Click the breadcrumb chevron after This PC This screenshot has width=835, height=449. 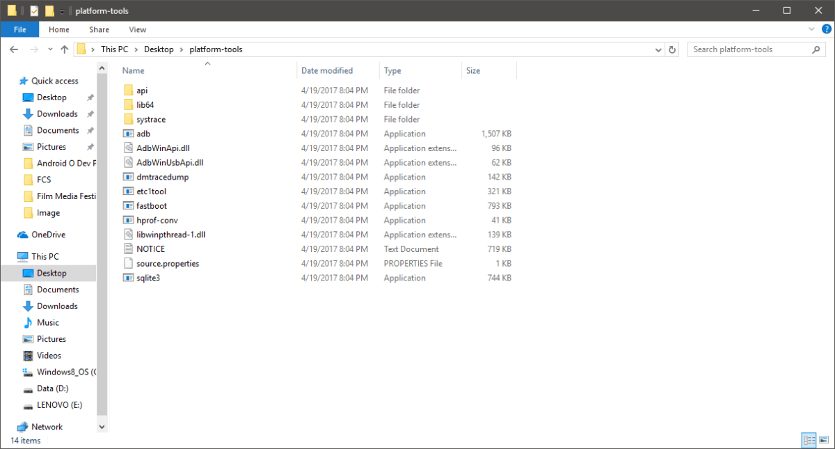click(x=138, y=49)
